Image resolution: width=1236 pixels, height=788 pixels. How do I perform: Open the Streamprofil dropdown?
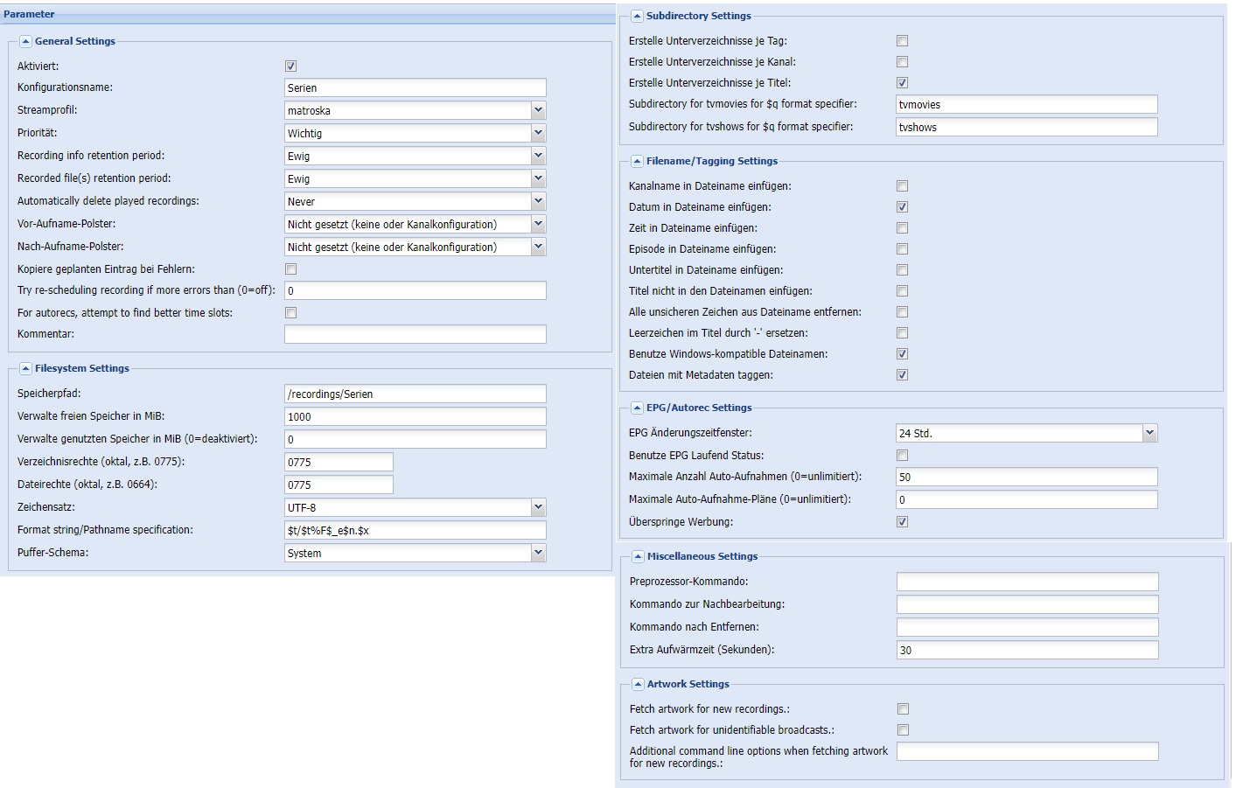click(x=538, y=110)
